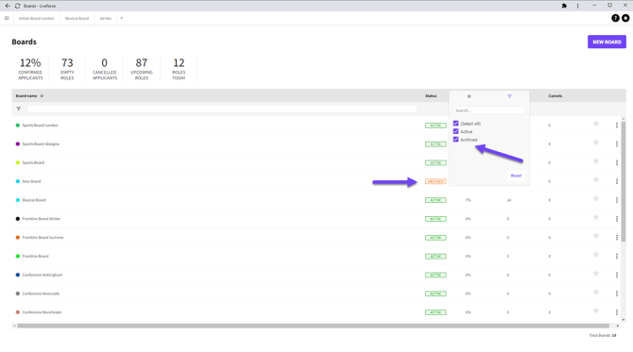Click the ARCHIVED badge on New Board
Image resolution: width=633 pixels, height=352 pixels.
(x=436, y=181)
